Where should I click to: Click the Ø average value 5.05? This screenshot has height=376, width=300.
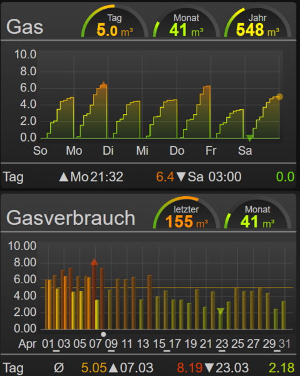point(94,368)
